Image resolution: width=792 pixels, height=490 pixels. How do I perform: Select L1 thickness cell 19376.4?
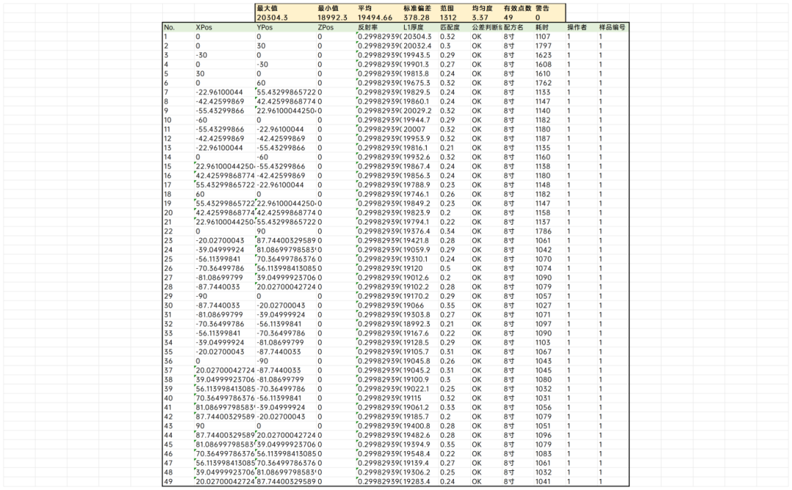coord(420,231)
